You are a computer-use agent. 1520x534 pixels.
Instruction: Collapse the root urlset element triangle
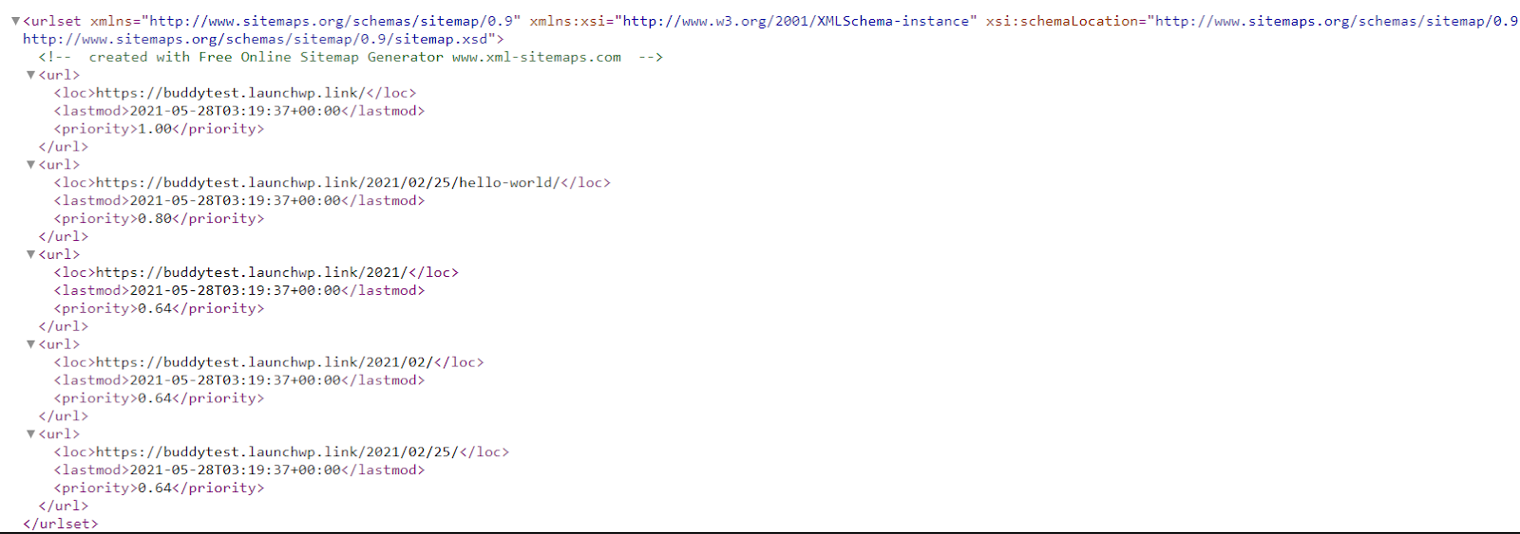point(15,21)
